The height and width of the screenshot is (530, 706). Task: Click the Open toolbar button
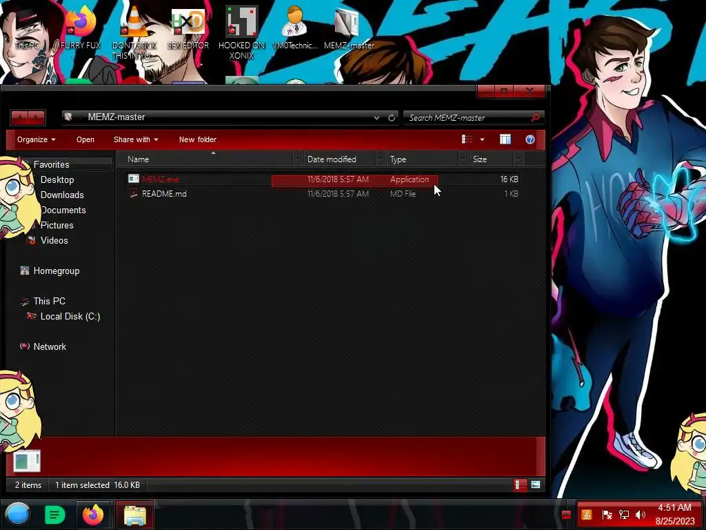85,139
